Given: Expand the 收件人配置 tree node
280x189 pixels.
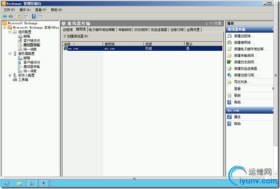Looking at the screenshot, I should 10,75.
